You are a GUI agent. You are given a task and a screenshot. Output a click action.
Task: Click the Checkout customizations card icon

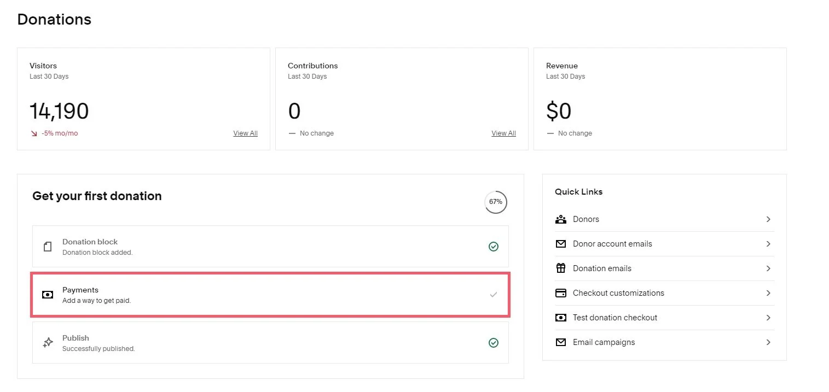click(560, 292)
